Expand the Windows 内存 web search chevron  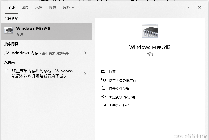tap(85, 53)
